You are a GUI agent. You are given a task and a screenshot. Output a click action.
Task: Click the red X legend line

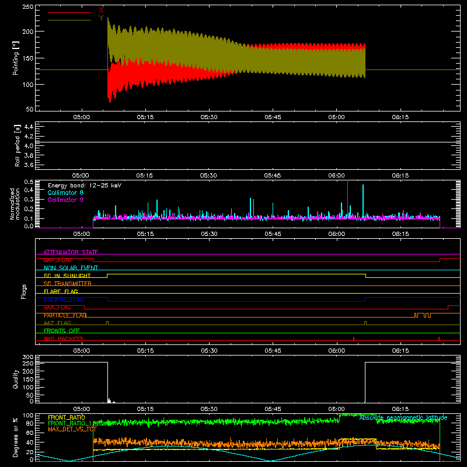click(x=69, y=12)
